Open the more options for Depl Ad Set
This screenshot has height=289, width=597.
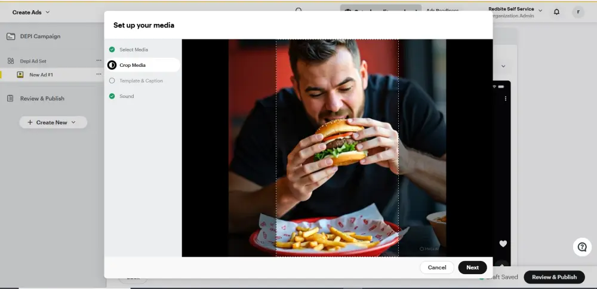pos(99,60)
